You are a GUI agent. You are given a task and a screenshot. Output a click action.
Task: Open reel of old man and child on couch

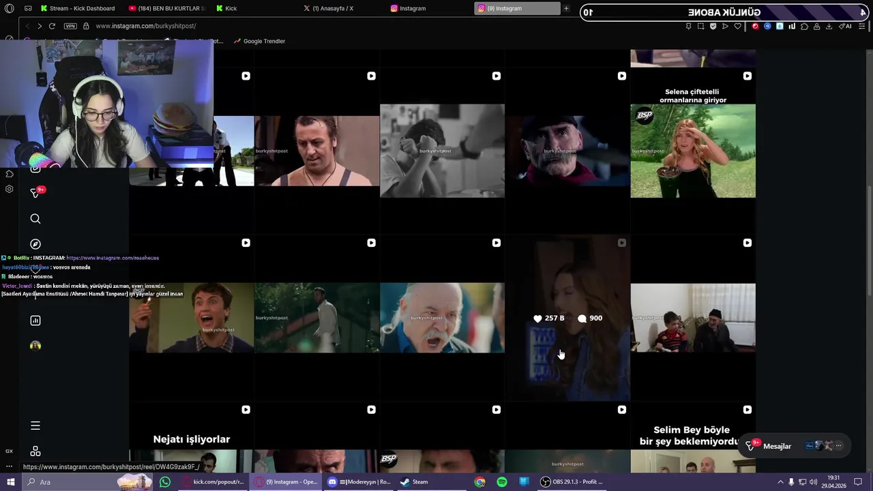coord(693,318)
